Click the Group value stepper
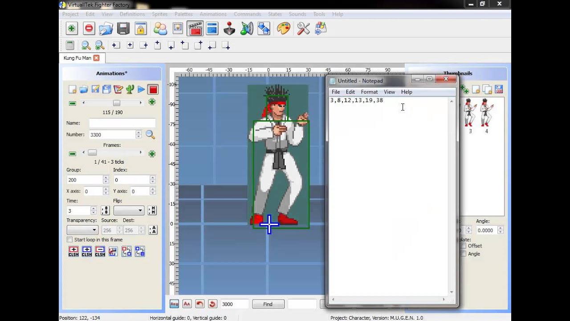The width and height of the screenshot is (570, 321). click(x=106, y=180)
